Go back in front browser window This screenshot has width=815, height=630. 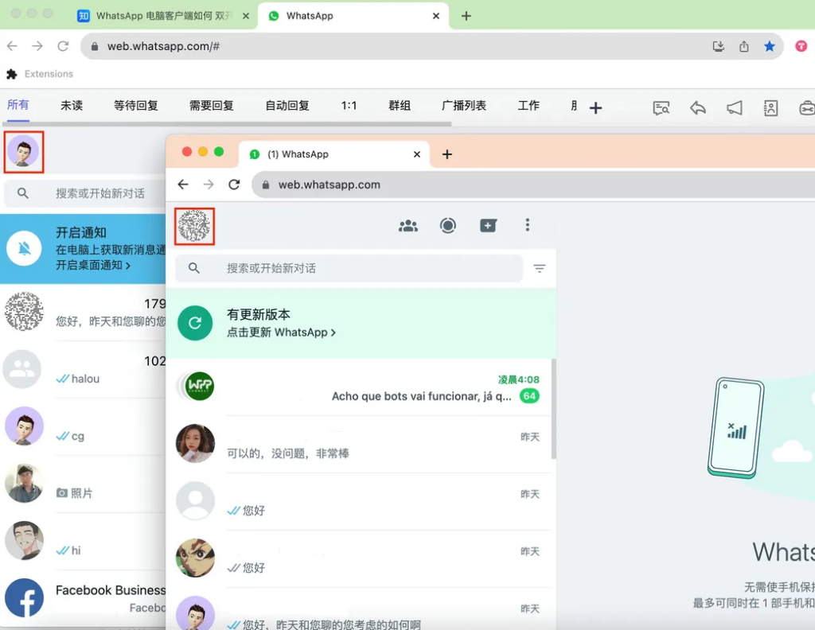[183, 185]
